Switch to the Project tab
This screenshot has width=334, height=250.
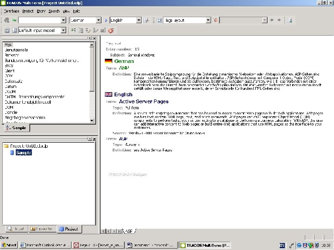69,229
